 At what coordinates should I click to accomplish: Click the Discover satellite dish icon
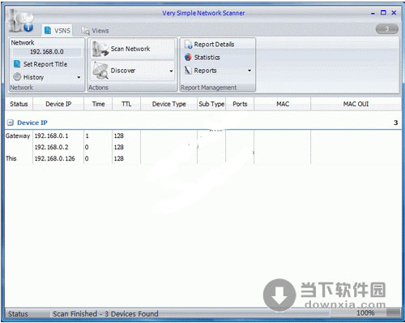[100, 71]
